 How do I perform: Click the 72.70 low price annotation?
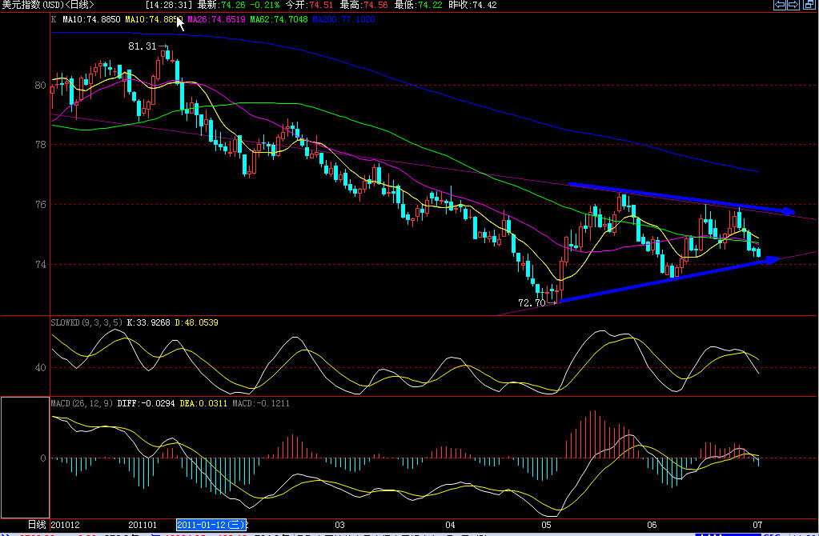[532, 302]
